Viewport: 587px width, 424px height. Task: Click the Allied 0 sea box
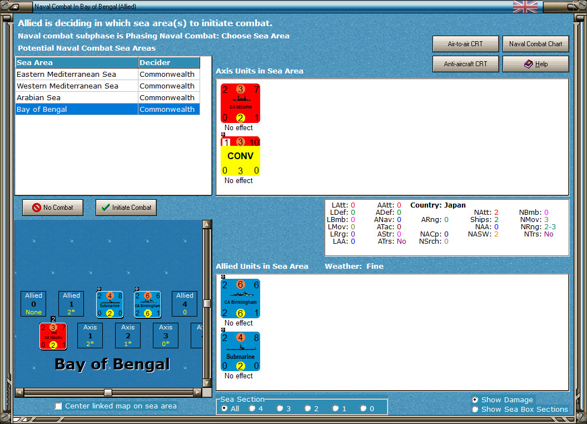(x=34, y=304)
